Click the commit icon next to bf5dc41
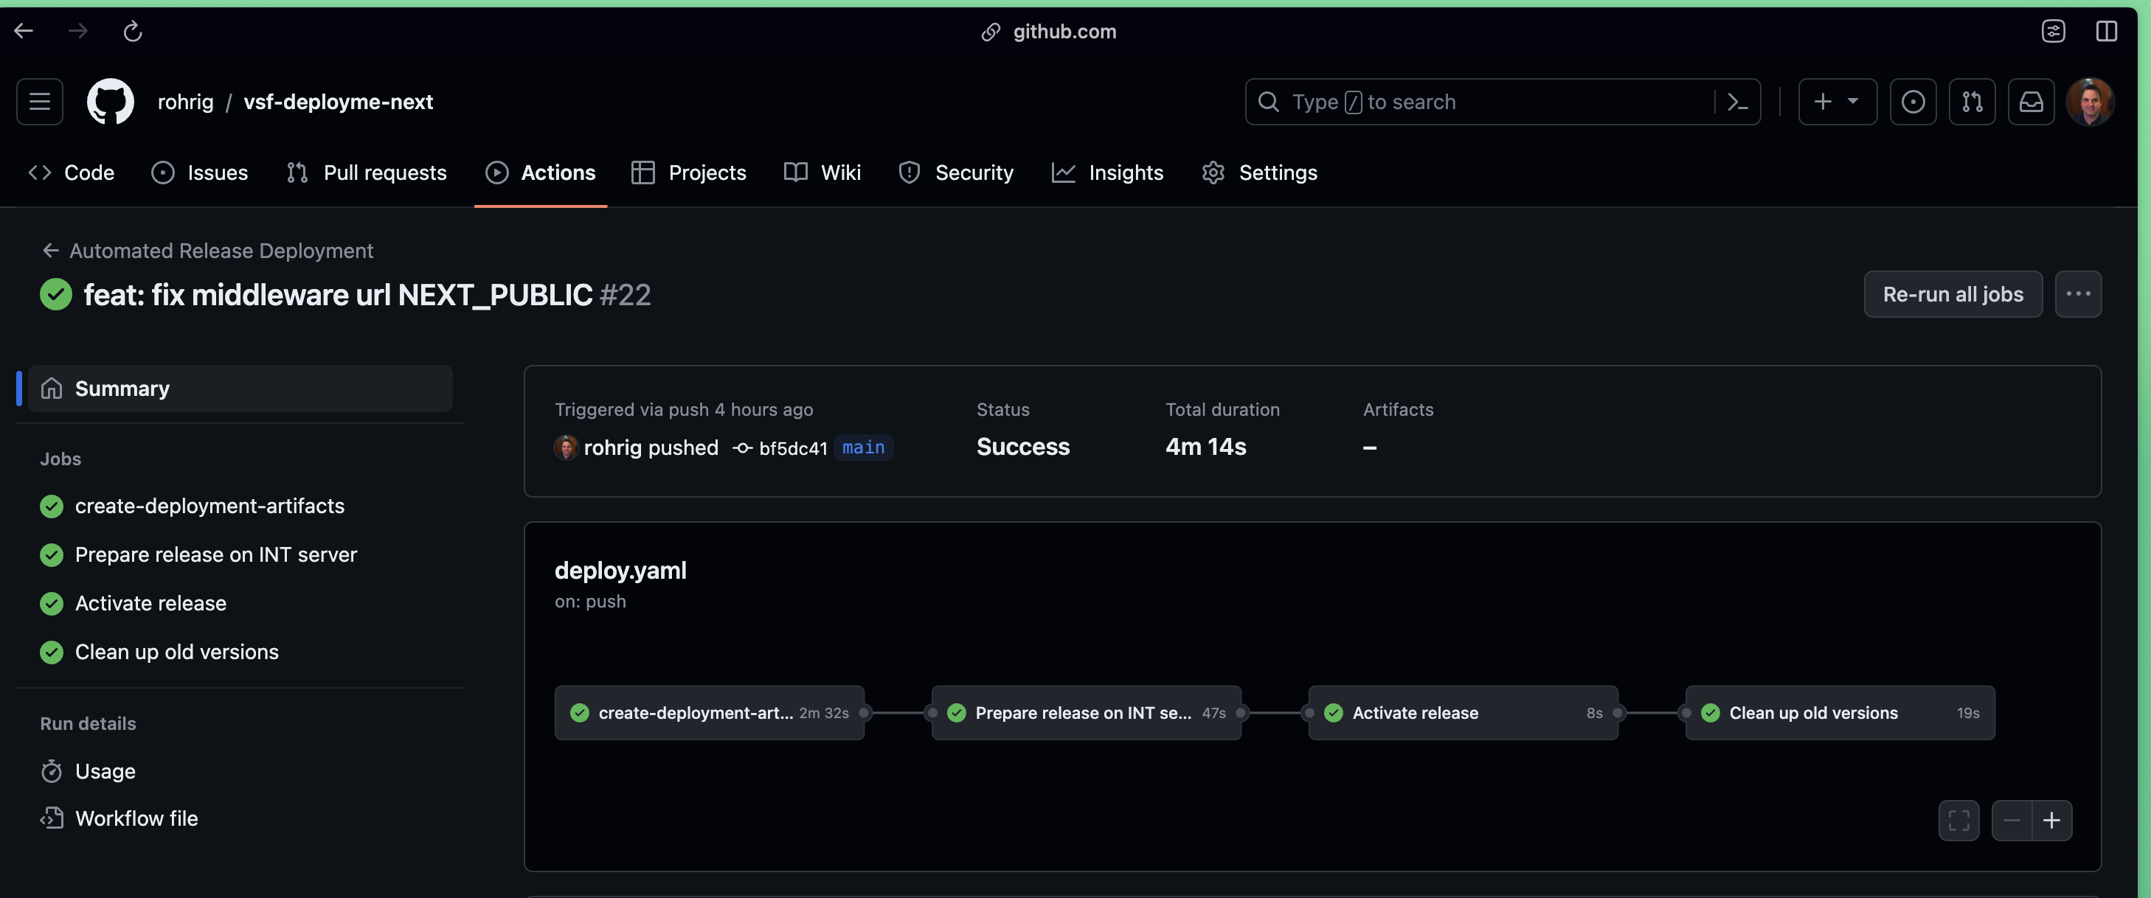Image resolution: width=2151 pixels, height=898 pixels. (x=741, y=448)
